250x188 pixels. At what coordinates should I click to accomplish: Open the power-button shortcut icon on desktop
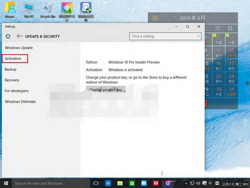pos(86,12)
